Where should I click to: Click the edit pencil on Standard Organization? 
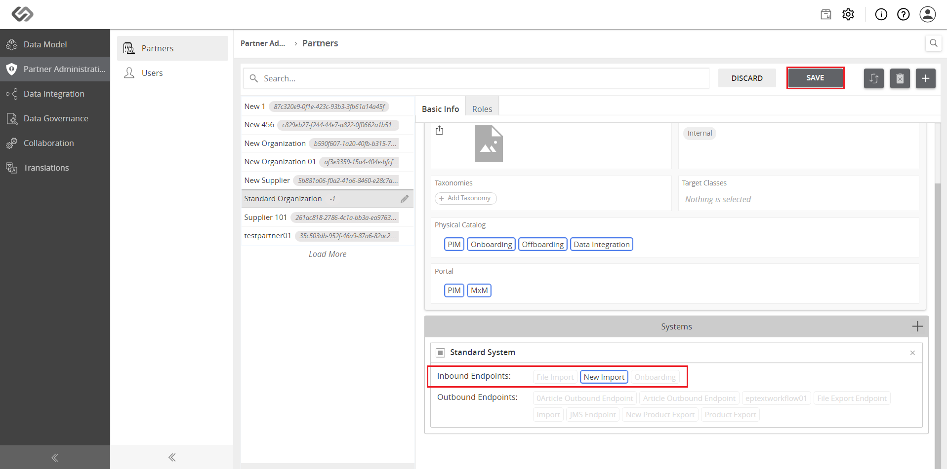coord(405,199)
